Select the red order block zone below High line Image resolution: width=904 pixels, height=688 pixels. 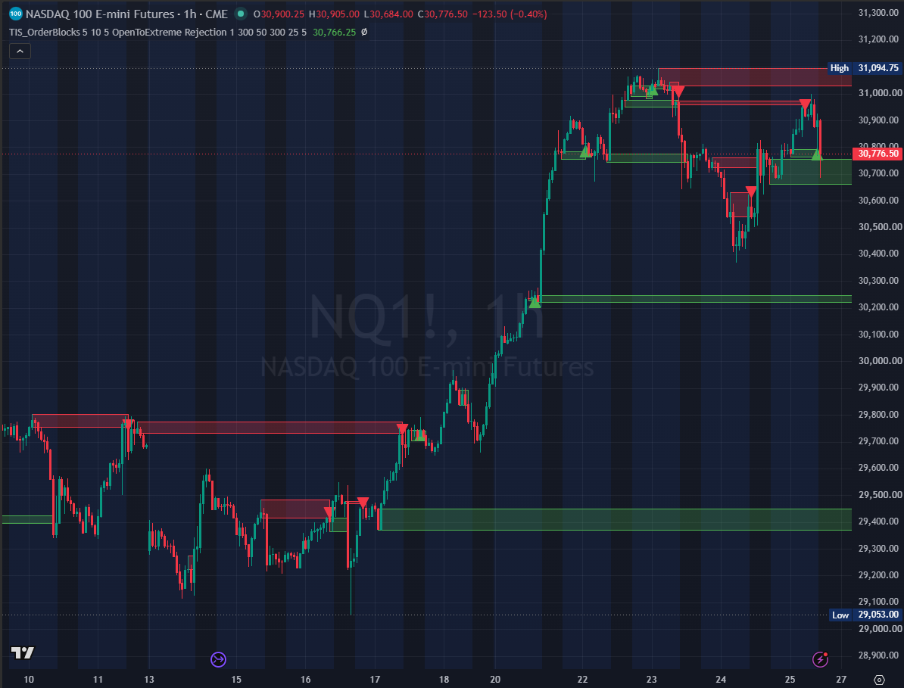click(755, 77)
